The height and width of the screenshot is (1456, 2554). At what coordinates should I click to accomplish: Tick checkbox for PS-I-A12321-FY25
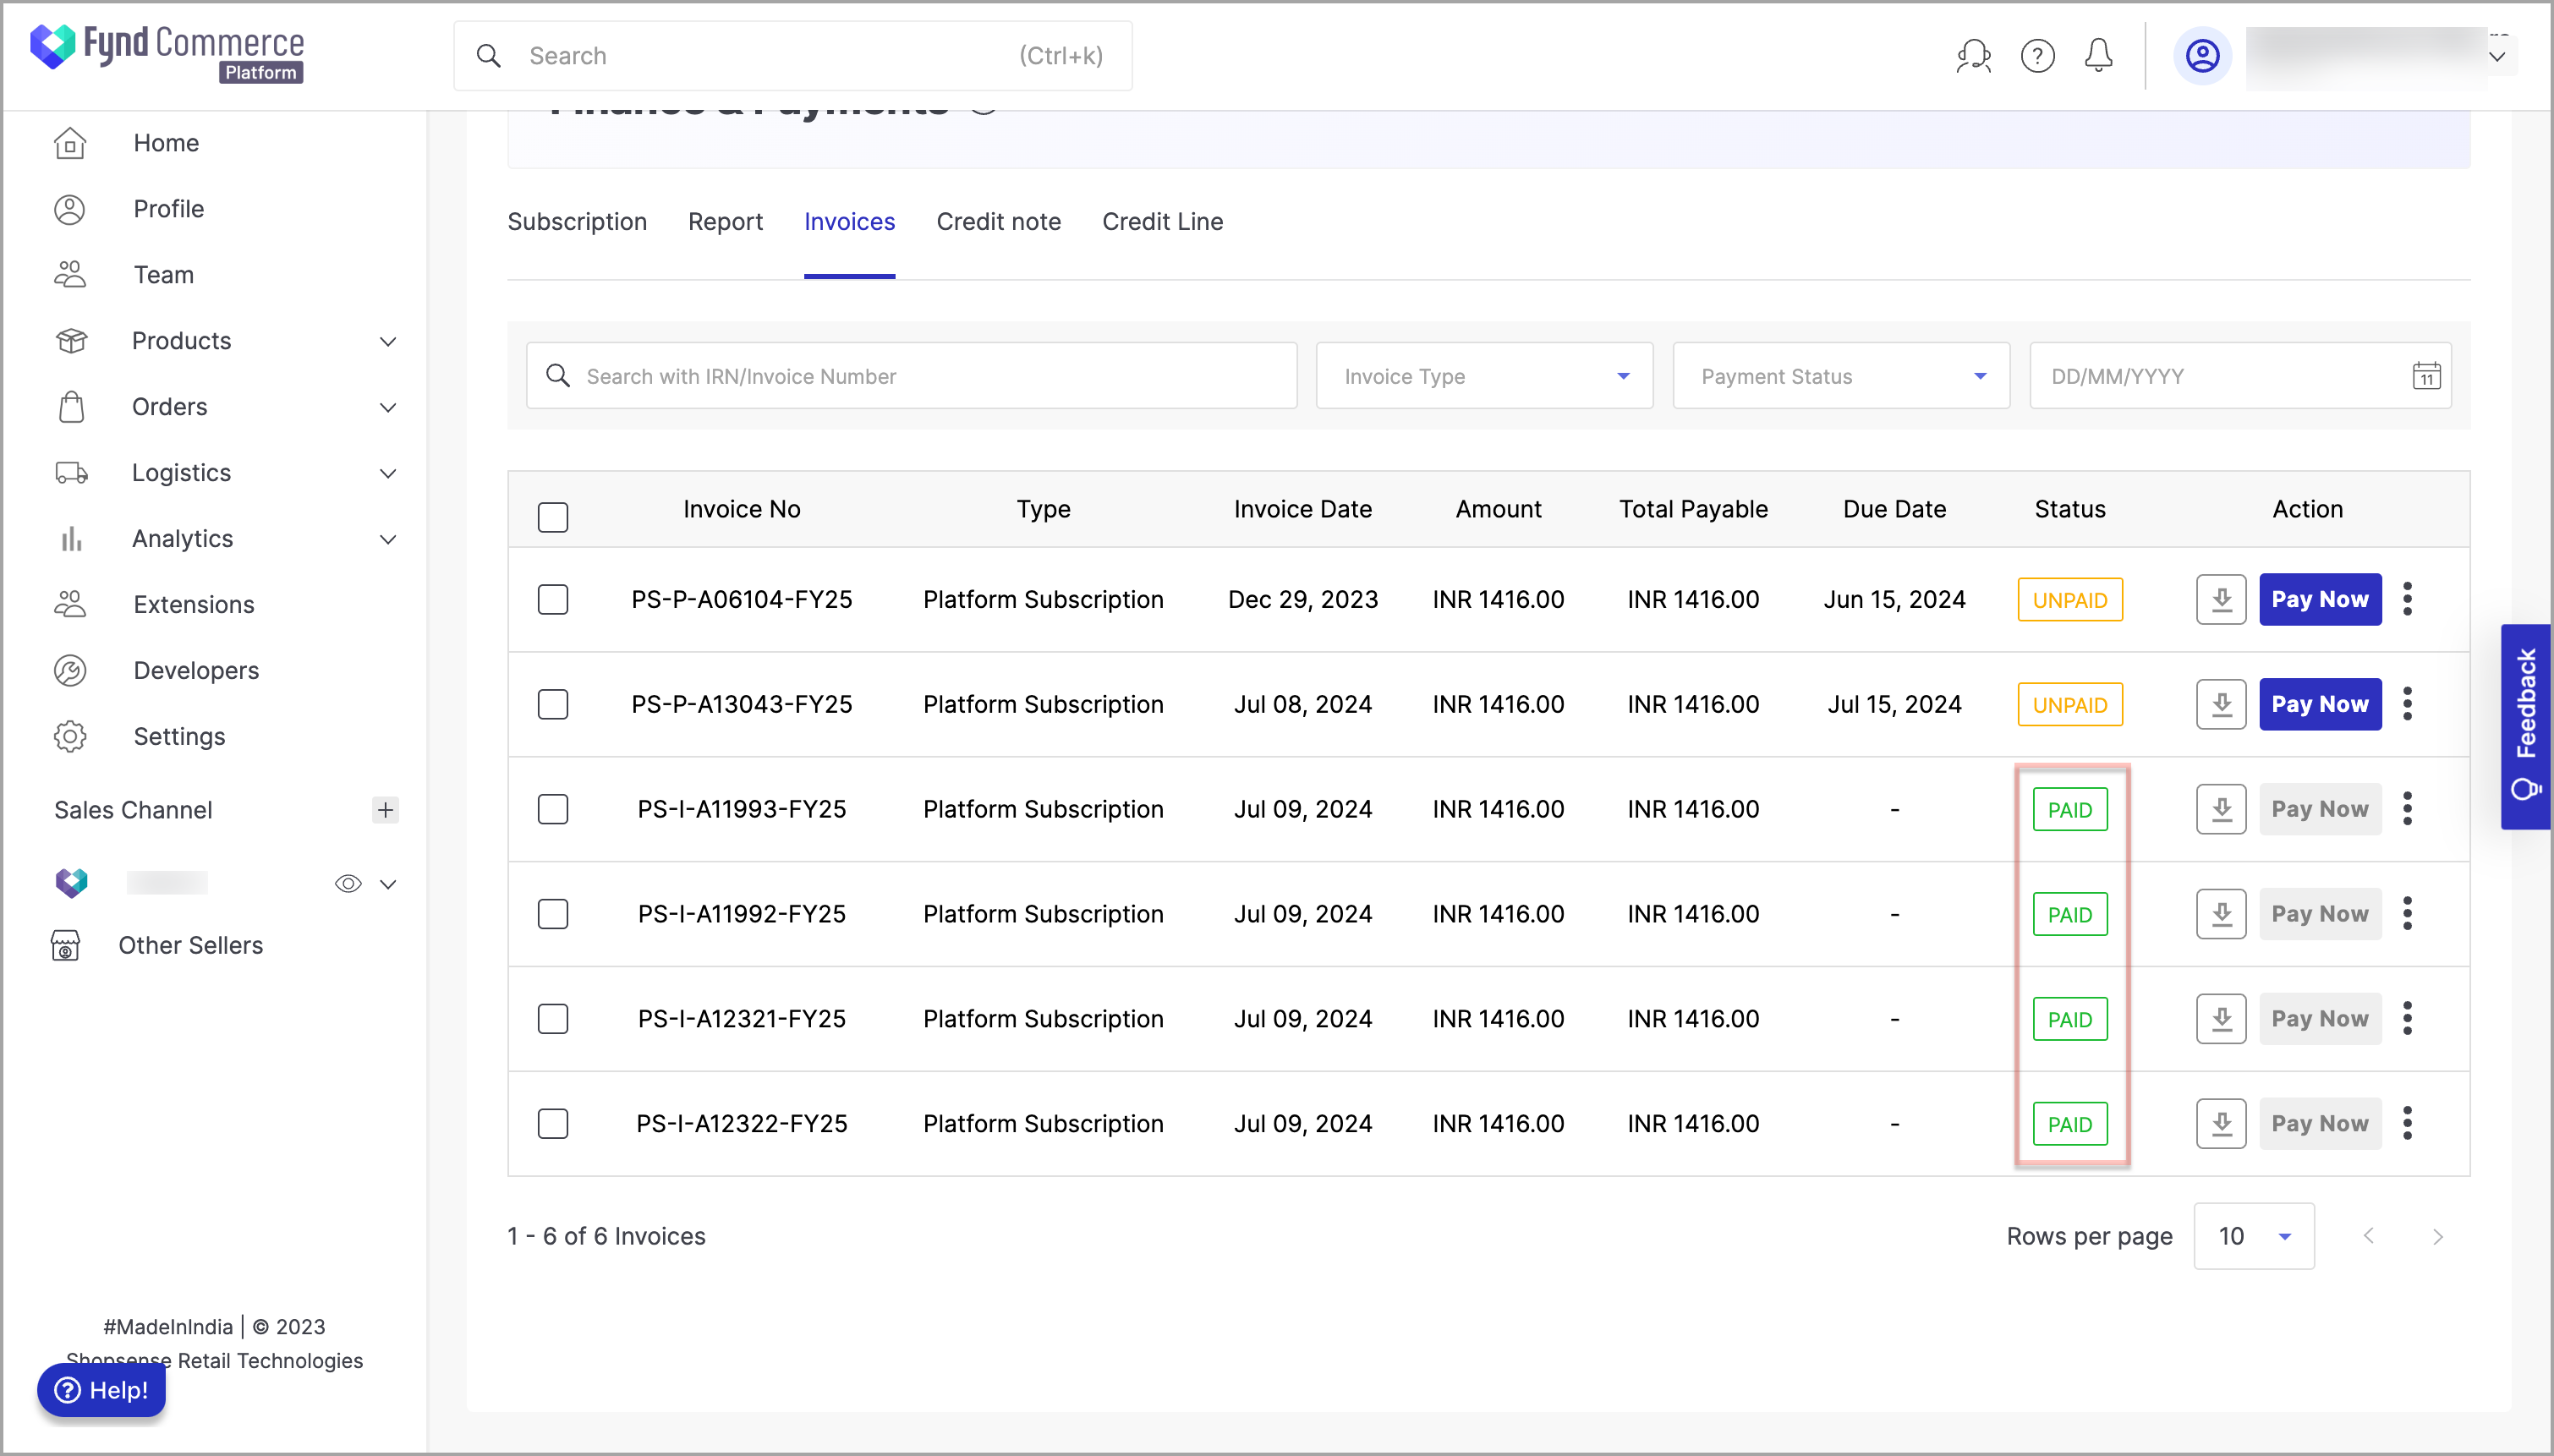pos(553,1019)
